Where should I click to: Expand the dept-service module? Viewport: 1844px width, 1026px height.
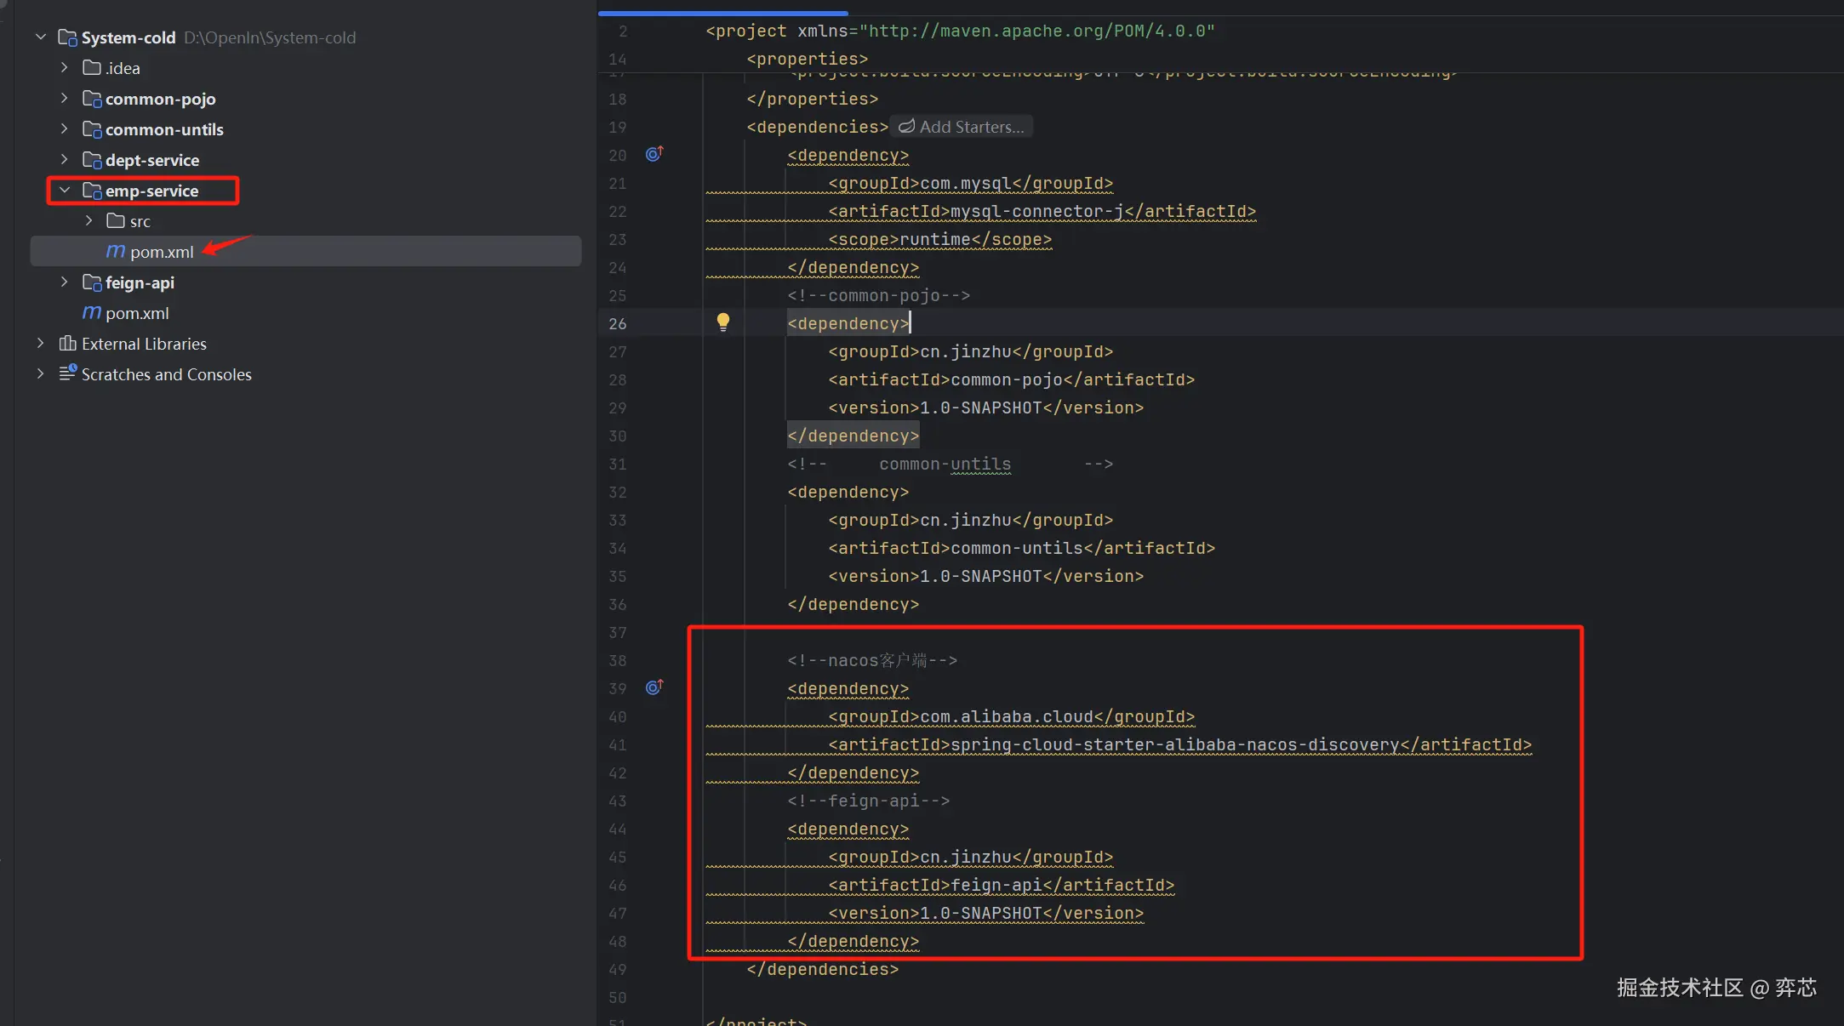click(65, 160)
